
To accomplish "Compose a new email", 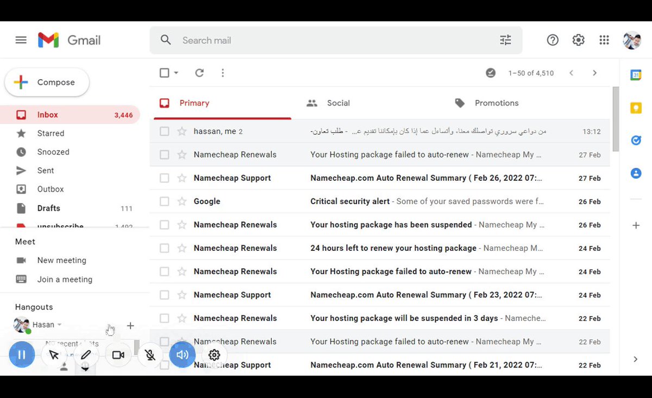I will [x=47, y=83].
